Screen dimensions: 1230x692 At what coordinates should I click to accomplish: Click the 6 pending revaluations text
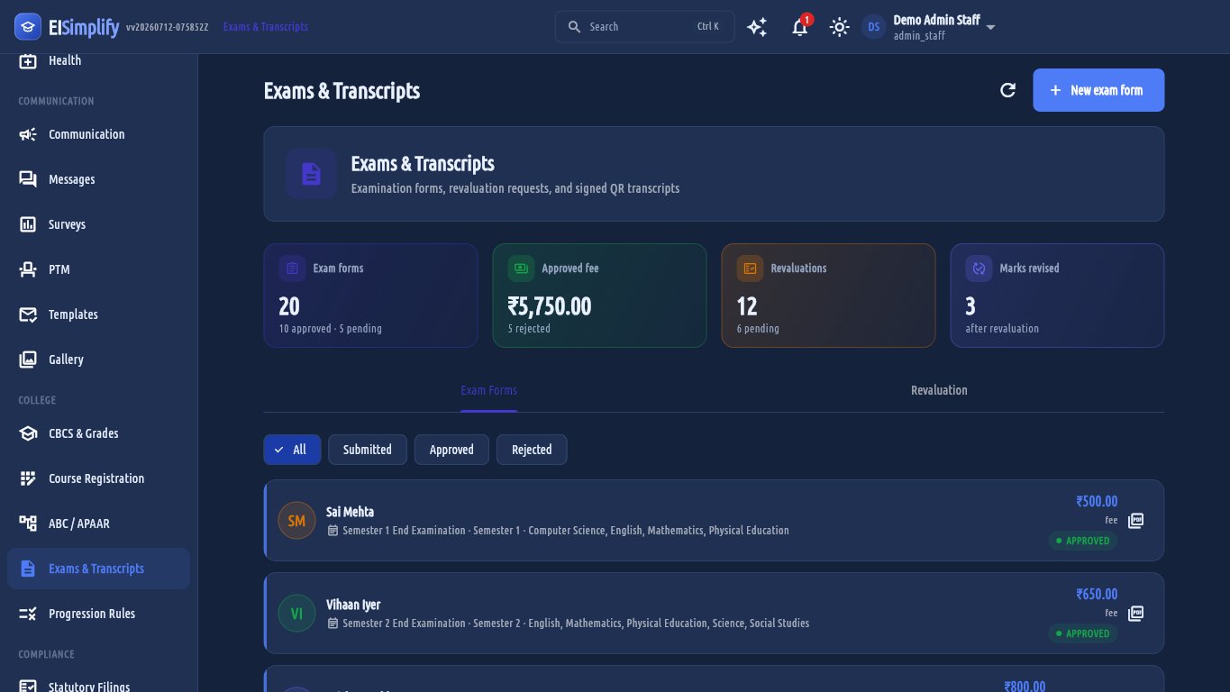(758, 329)
